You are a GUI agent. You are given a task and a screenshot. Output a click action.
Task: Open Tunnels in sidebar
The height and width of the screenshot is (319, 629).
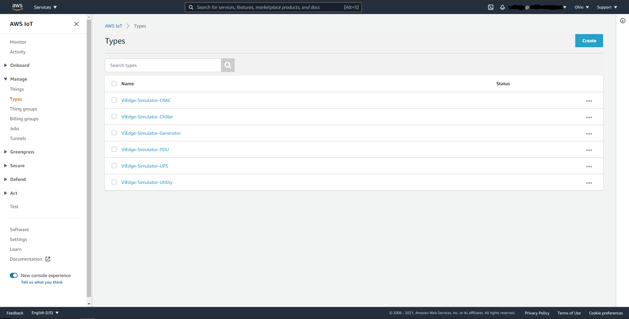click(x=18, y=138)
